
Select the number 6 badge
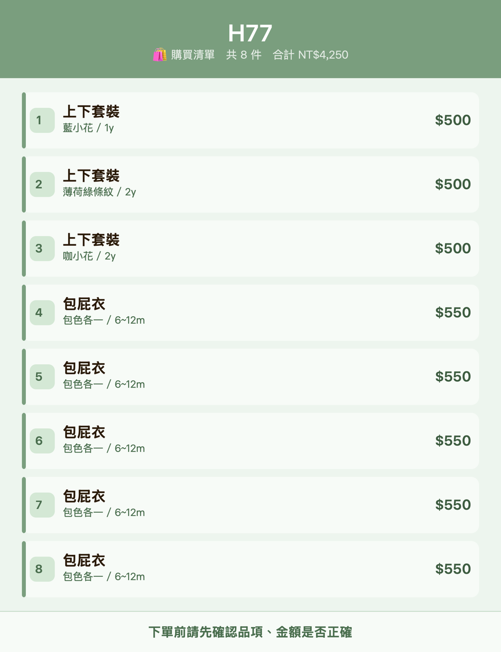(42, 441)
